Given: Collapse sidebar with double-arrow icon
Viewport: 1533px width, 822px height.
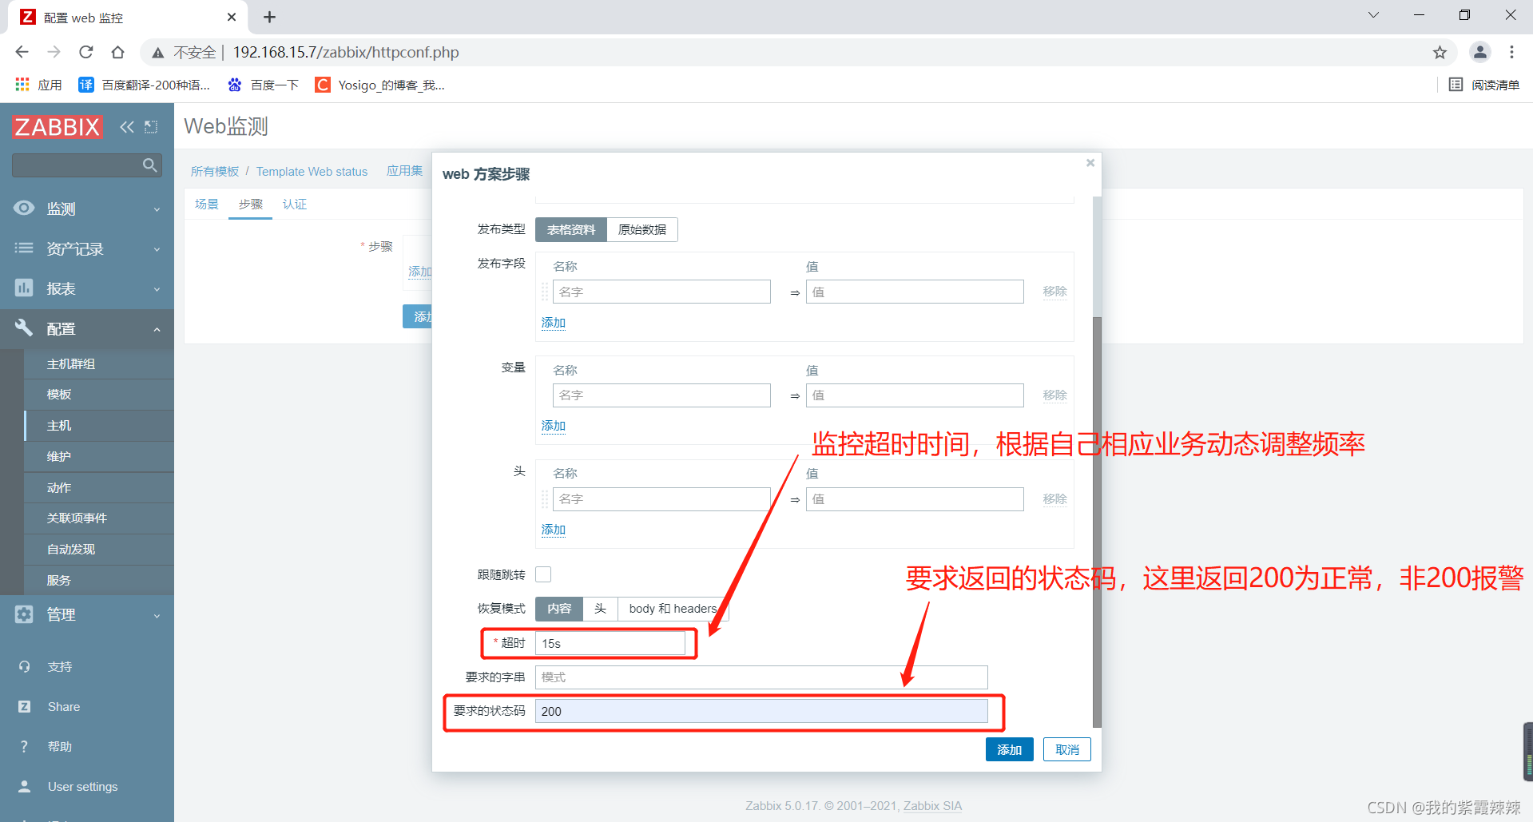Looking at the screenshot, I should pyautogui.click(x=127, y=127).
